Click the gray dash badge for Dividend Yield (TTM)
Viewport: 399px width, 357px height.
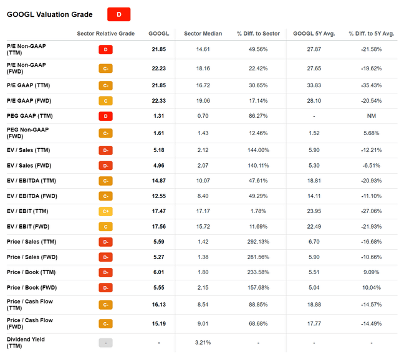pos(105,343)
